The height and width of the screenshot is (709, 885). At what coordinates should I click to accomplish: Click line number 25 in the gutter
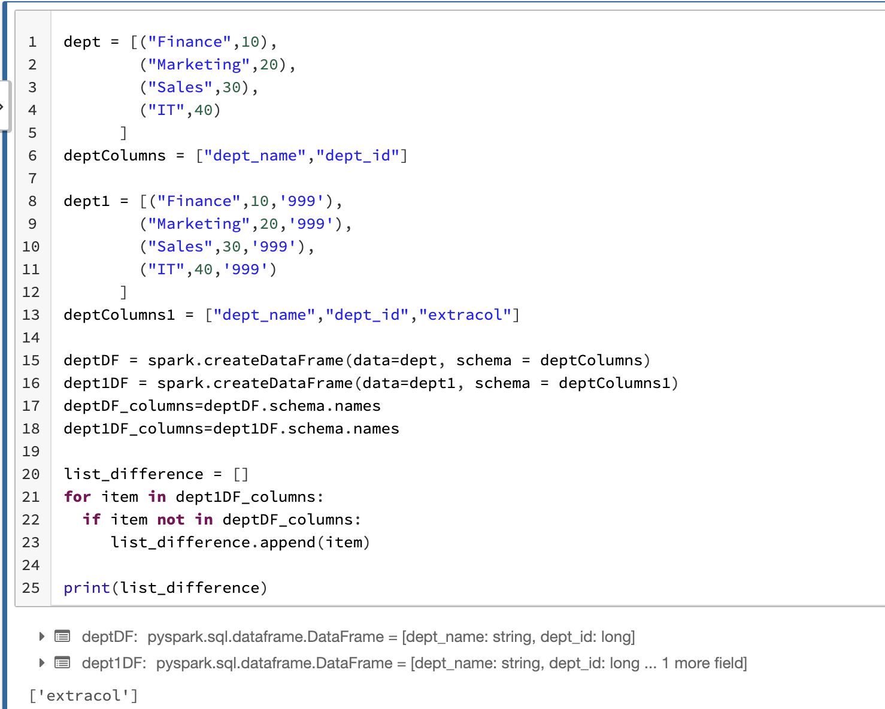pyautogui.click(x=31, y=587)
